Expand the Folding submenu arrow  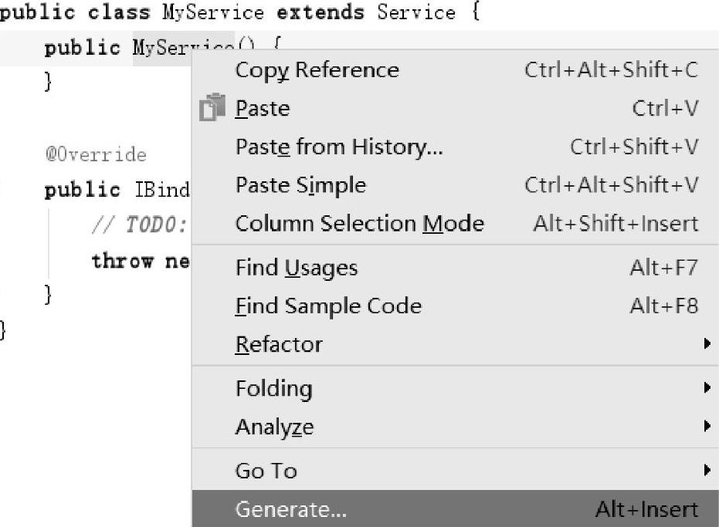click(707, 388)
